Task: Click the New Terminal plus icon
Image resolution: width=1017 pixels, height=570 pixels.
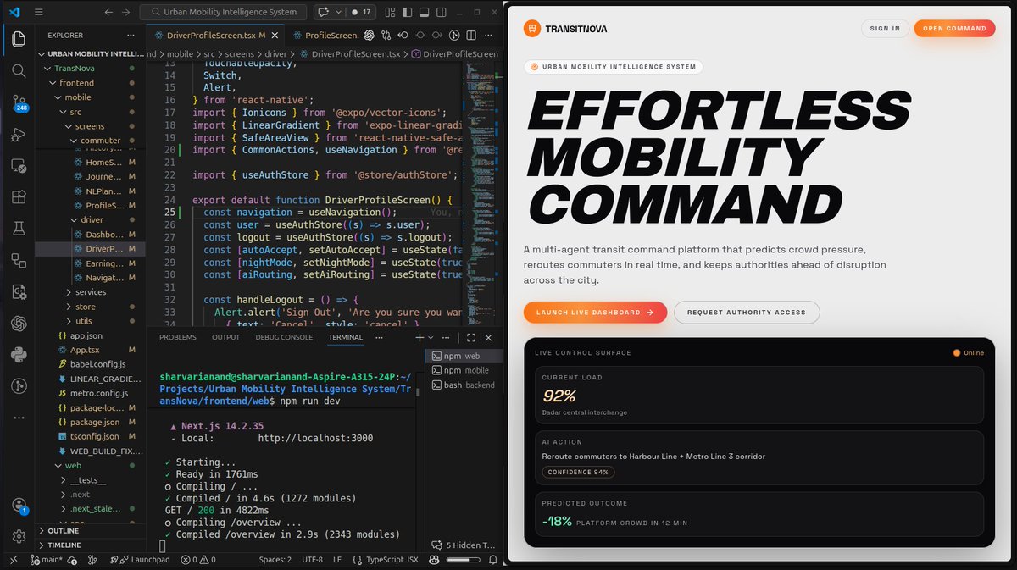Action: tap(420, 337)
